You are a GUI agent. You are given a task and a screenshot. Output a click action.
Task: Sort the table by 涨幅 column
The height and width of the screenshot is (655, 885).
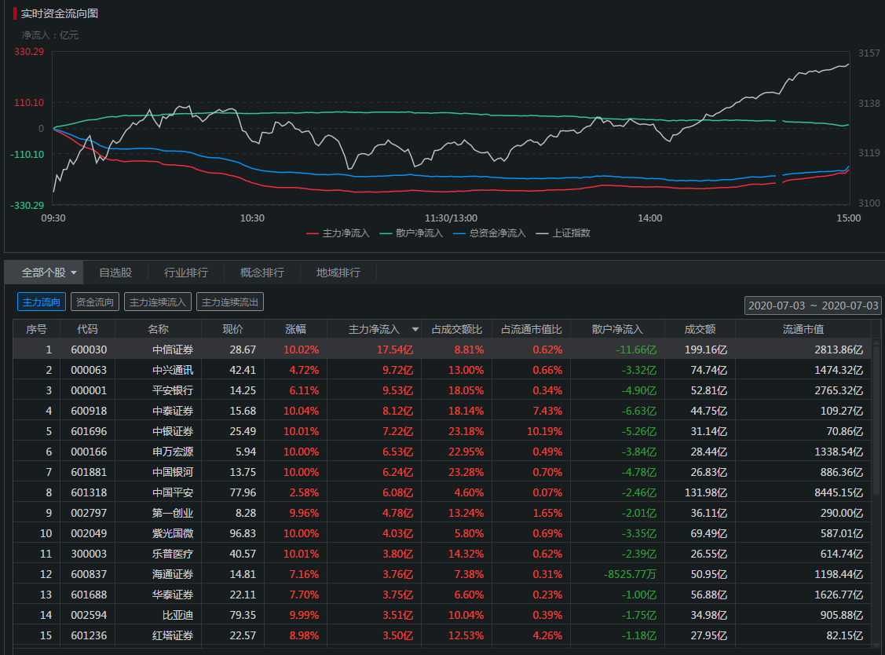pos(295,329)
